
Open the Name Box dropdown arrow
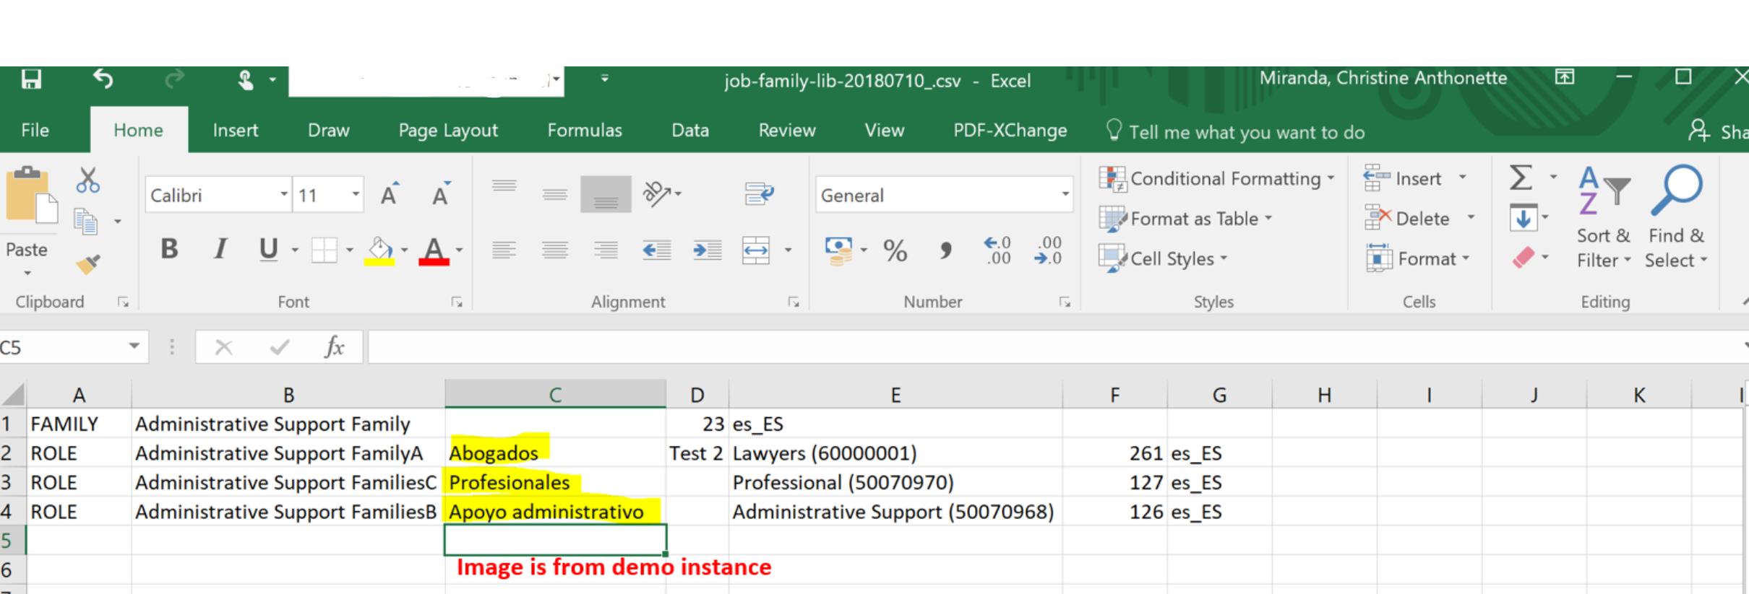pyautogui.click(x=134, y=346)
